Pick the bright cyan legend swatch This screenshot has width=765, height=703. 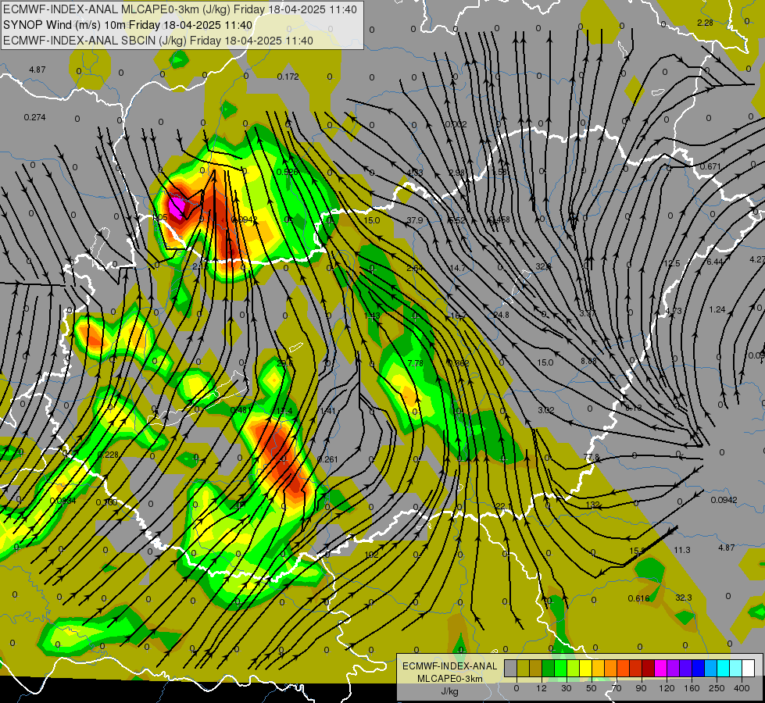point(724,668)
